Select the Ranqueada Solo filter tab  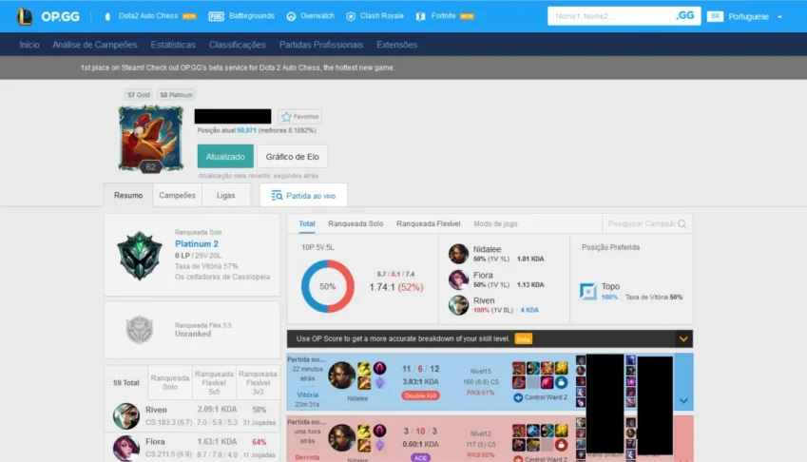355,223
